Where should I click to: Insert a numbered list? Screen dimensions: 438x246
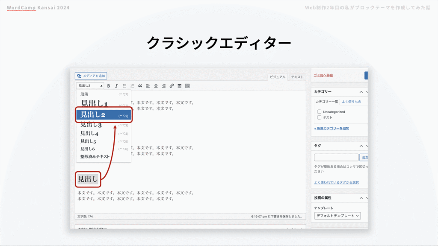(132, 86)
